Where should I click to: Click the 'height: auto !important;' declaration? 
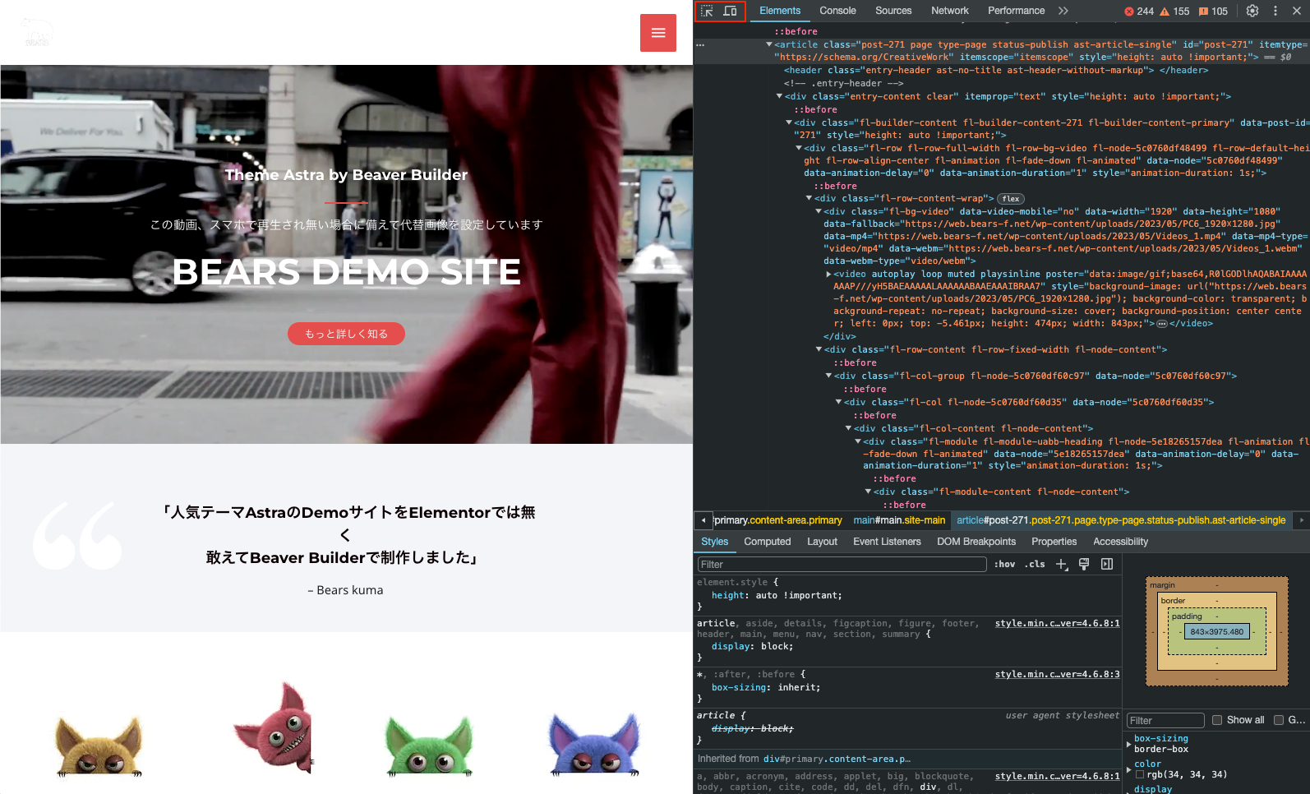coord(777,595)
